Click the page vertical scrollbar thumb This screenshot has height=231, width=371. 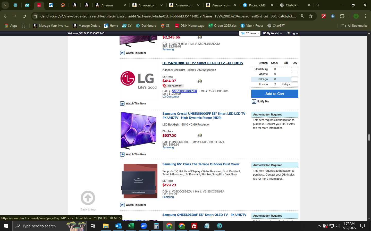[369, 137]
